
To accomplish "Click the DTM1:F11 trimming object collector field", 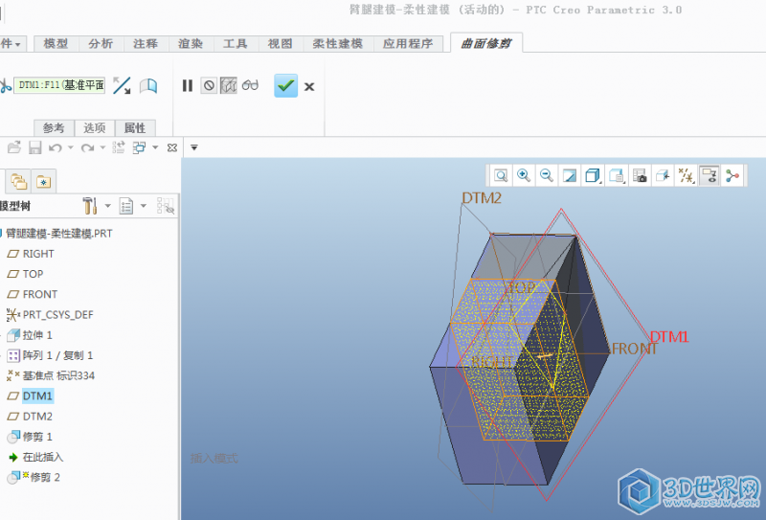I will click(59, 85).
